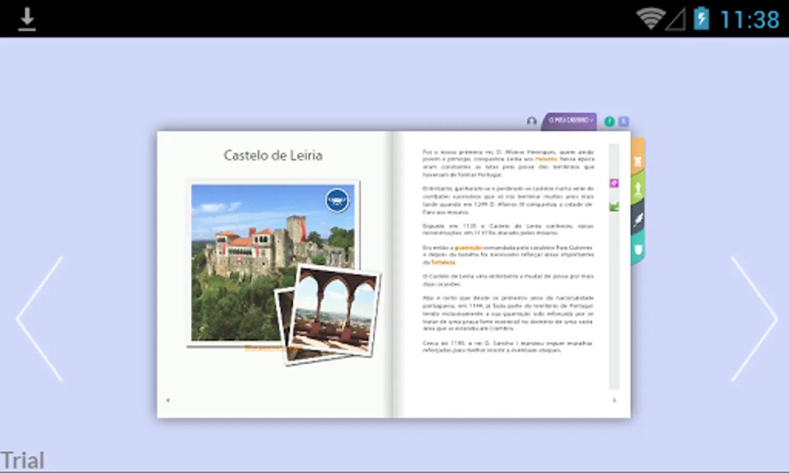
Task: Check the battery charging icon
Action: tap(701, 18)
